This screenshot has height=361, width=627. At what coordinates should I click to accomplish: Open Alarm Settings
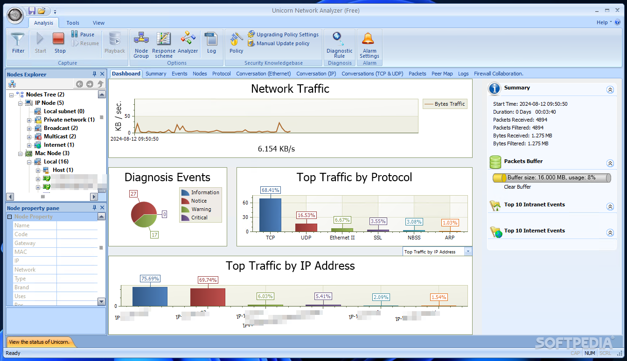(x=369, y=45)
